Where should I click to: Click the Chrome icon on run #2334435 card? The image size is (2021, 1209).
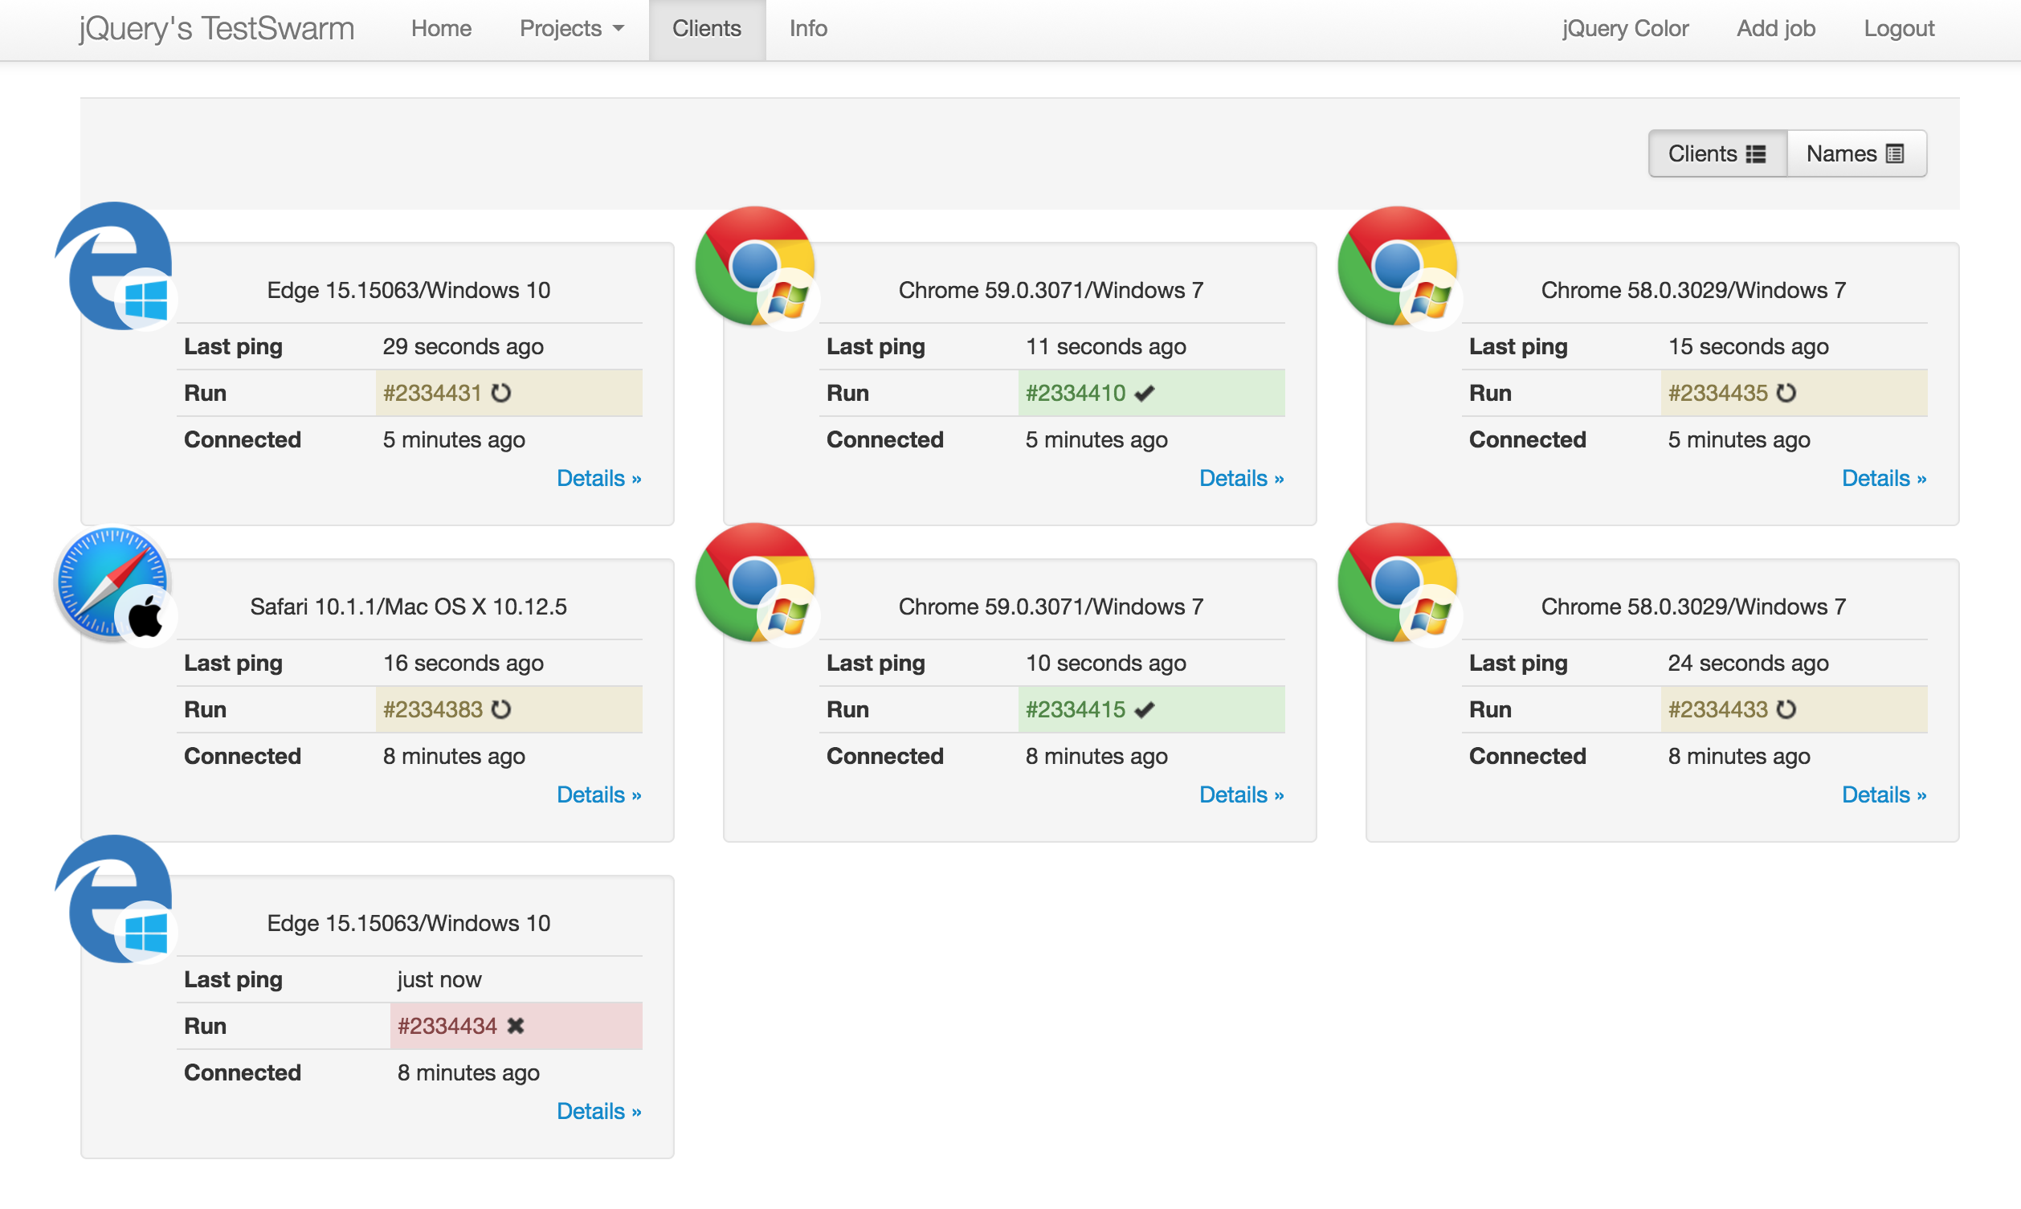(x=1398, y=267)
